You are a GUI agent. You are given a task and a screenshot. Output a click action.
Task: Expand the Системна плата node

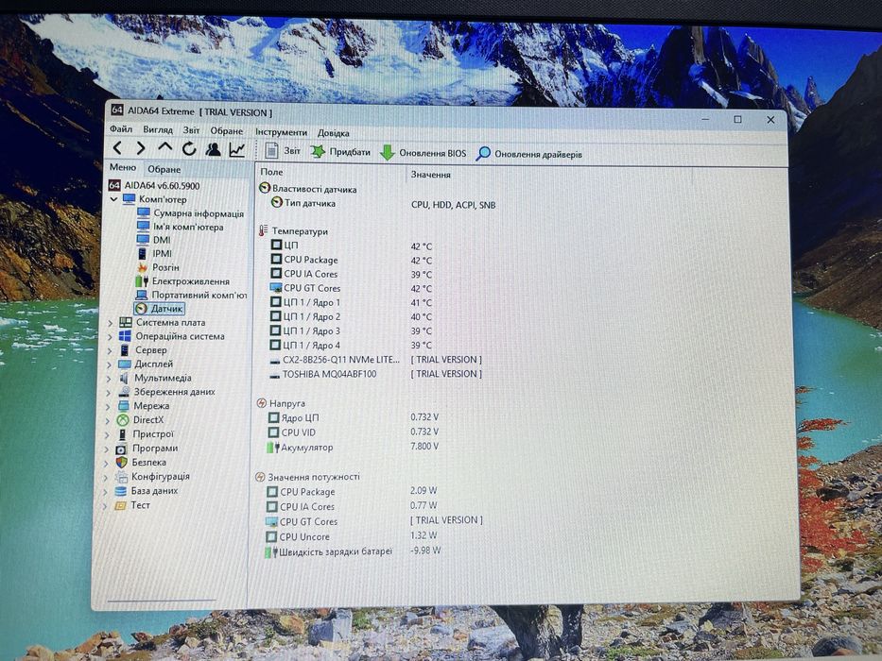[111, 323]
